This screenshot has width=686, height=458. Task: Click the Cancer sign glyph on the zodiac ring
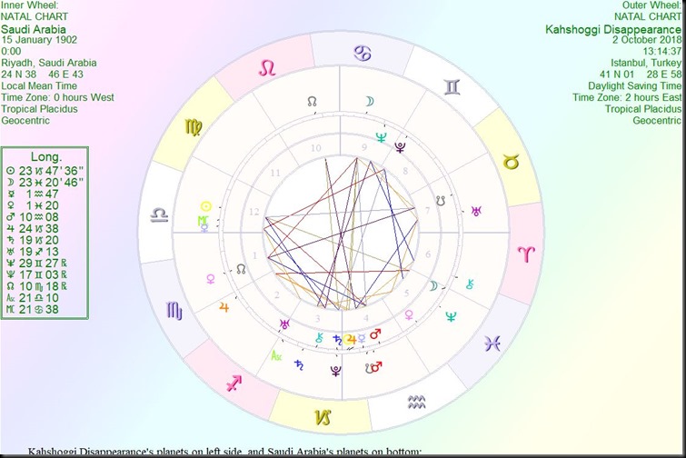point(363,54)
